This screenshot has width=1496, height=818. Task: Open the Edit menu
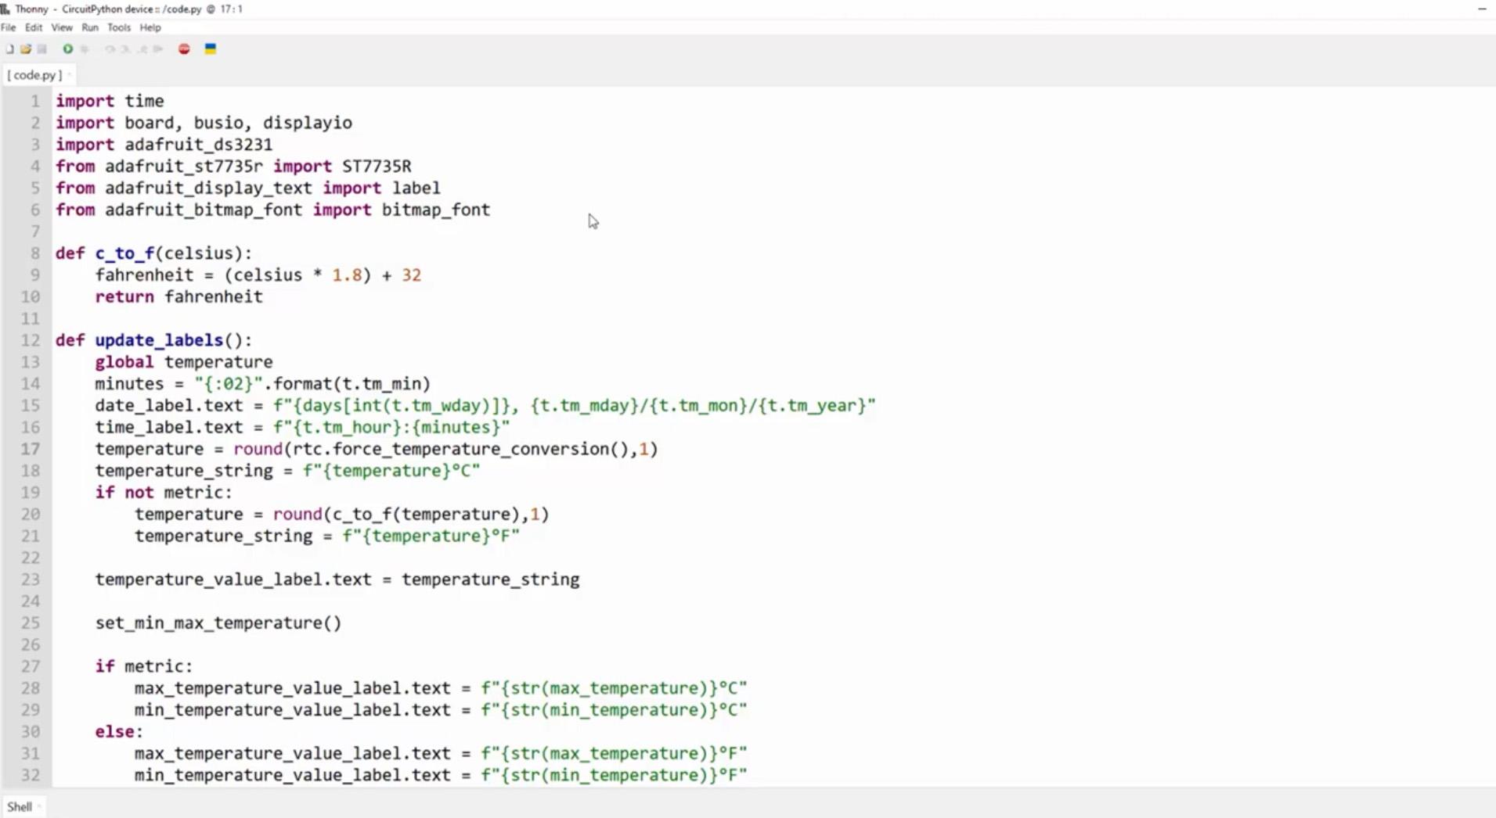pos(34,27)
